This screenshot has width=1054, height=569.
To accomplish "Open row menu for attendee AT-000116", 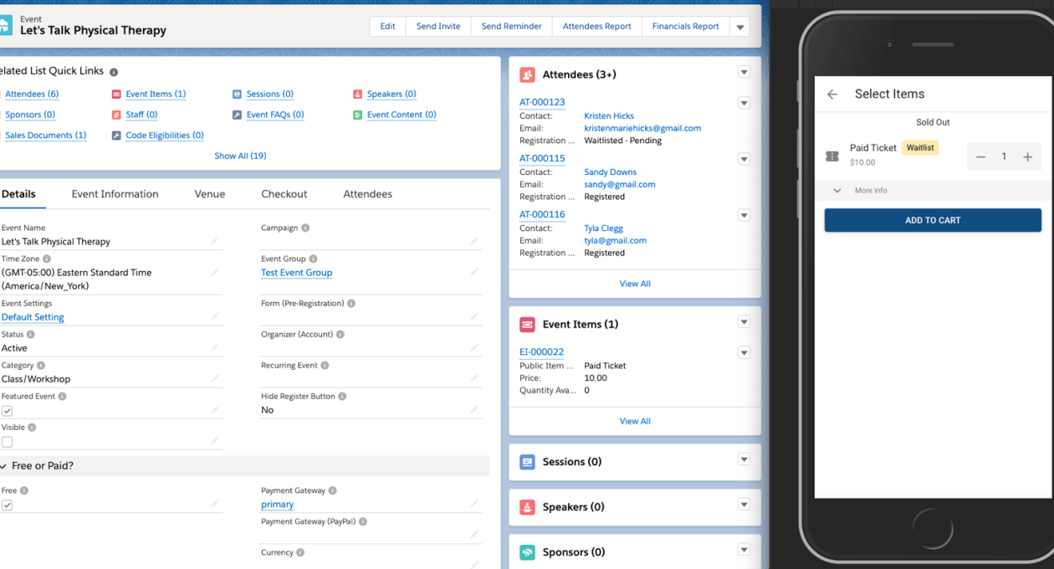I will click(x=744, y=215).
